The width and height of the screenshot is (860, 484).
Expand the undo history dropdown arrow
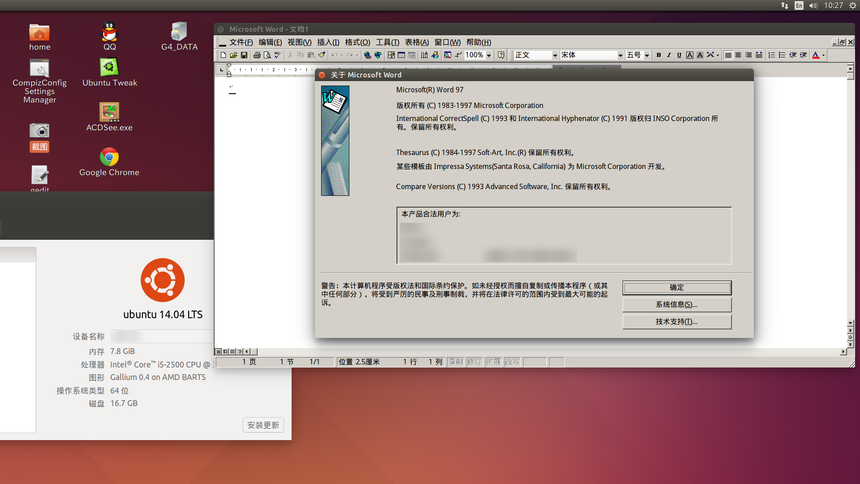tap(342, 55)
